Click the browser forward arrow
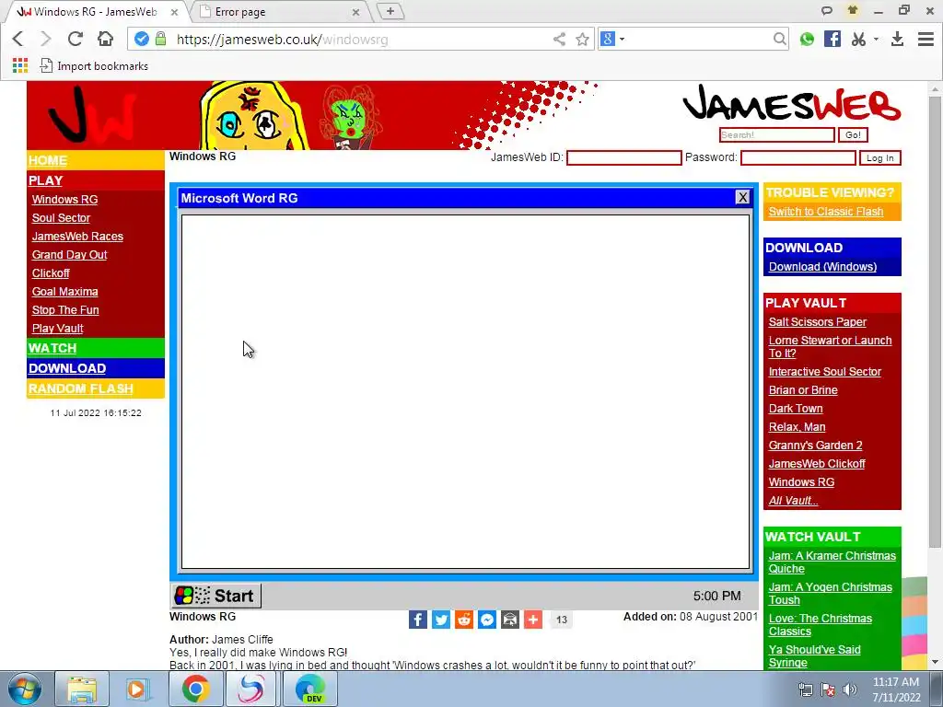943x707 pixels. coord(46,39)
